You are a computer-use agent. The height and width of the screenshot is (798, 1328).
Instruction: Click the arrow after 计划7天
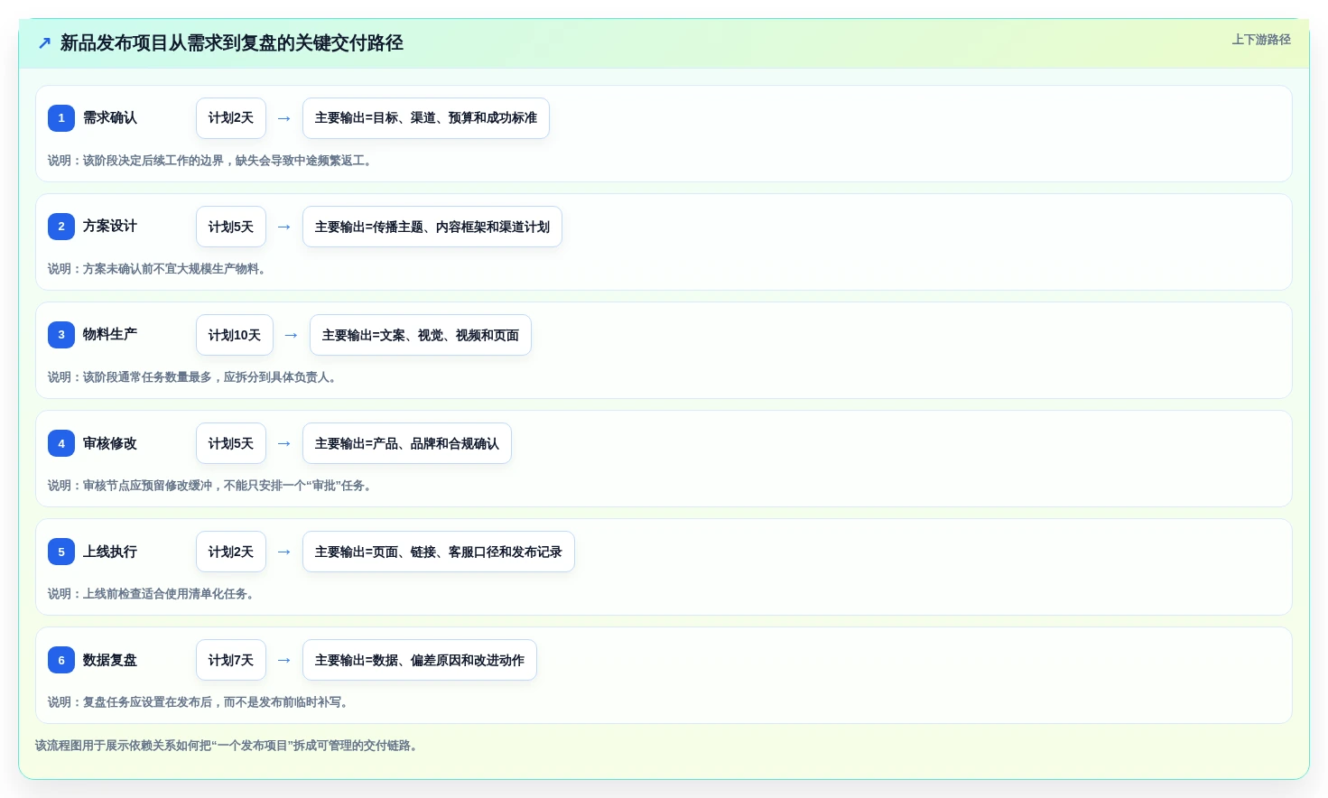[x=284, y=660]
